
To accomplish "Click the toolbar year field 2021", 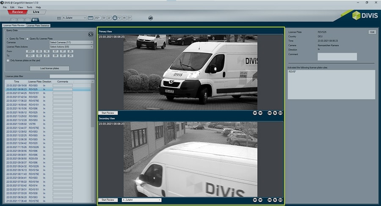I will 97,18.
